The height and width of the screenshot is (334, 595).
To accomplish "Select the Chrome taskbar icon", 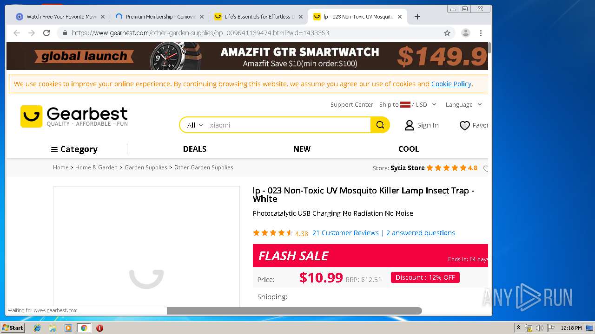I will [x=84, y=328].
